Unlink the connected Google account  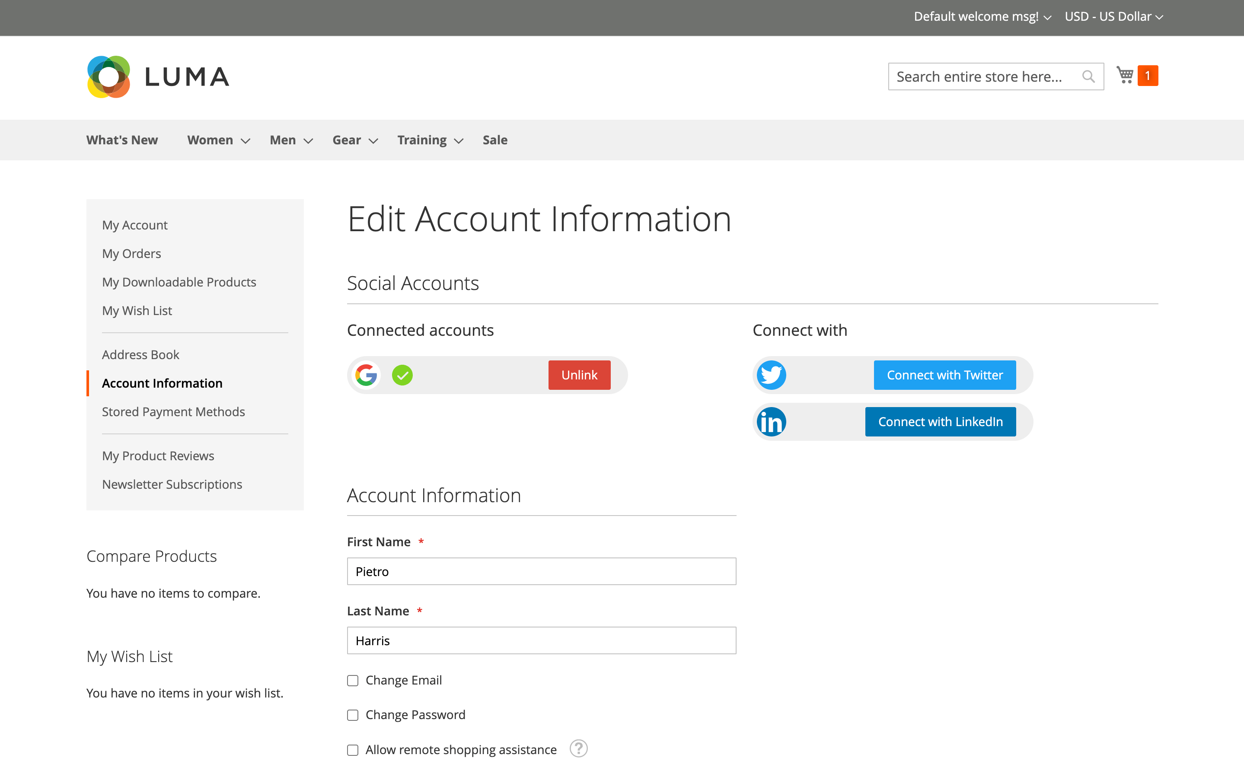(x=579, y=375)
